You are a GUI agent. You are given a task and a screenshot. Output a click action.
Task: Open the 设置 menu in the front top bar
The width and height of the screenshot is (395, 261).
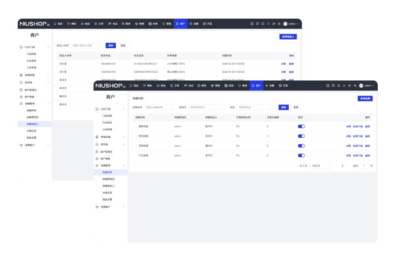[270, 85]
